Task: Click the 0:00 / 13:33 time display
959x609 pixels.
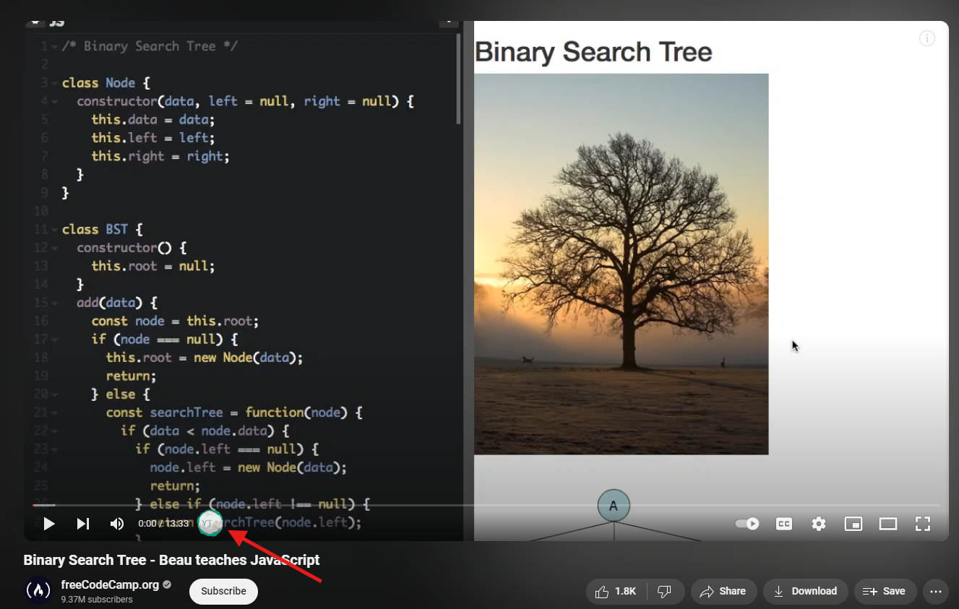Action: point(163,524)
